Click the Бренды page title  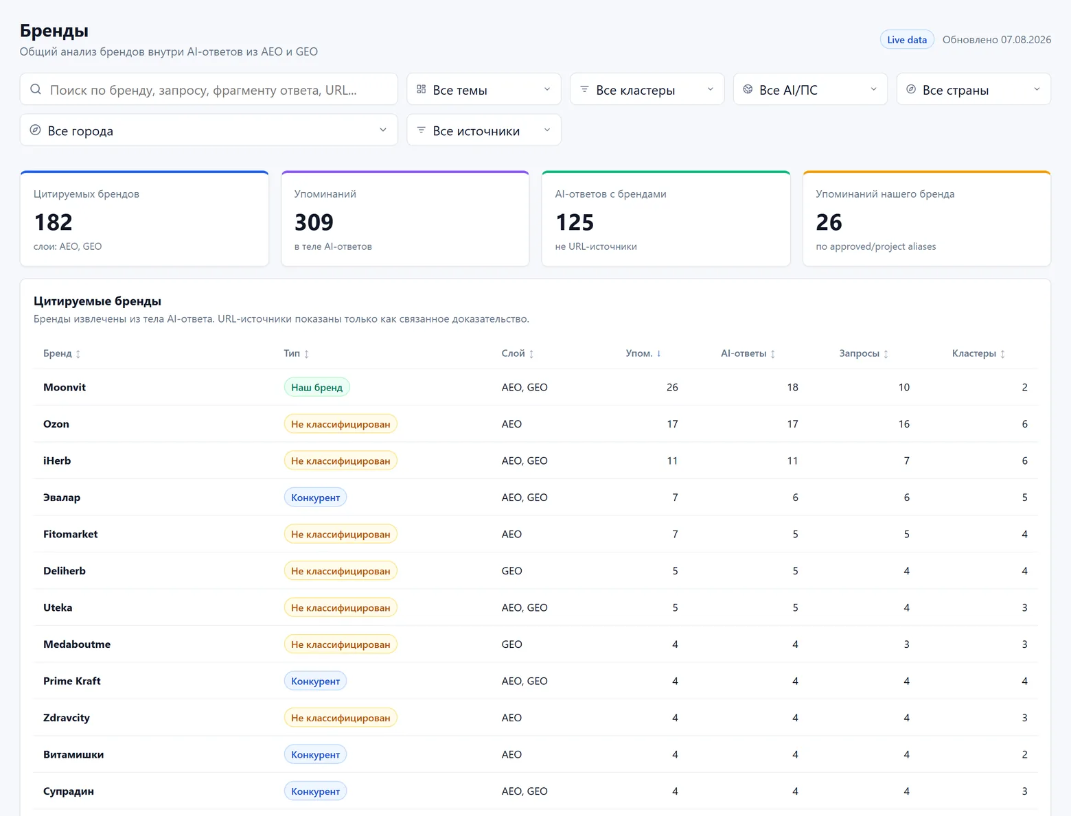pyautogui.click(x=54, y=31)
